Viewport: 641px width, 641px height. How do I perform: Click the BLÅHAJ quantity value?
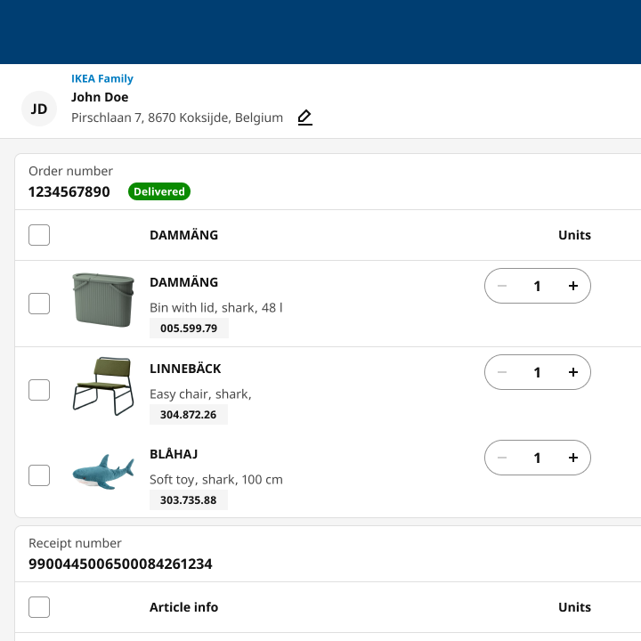click(x=537, y=458)
